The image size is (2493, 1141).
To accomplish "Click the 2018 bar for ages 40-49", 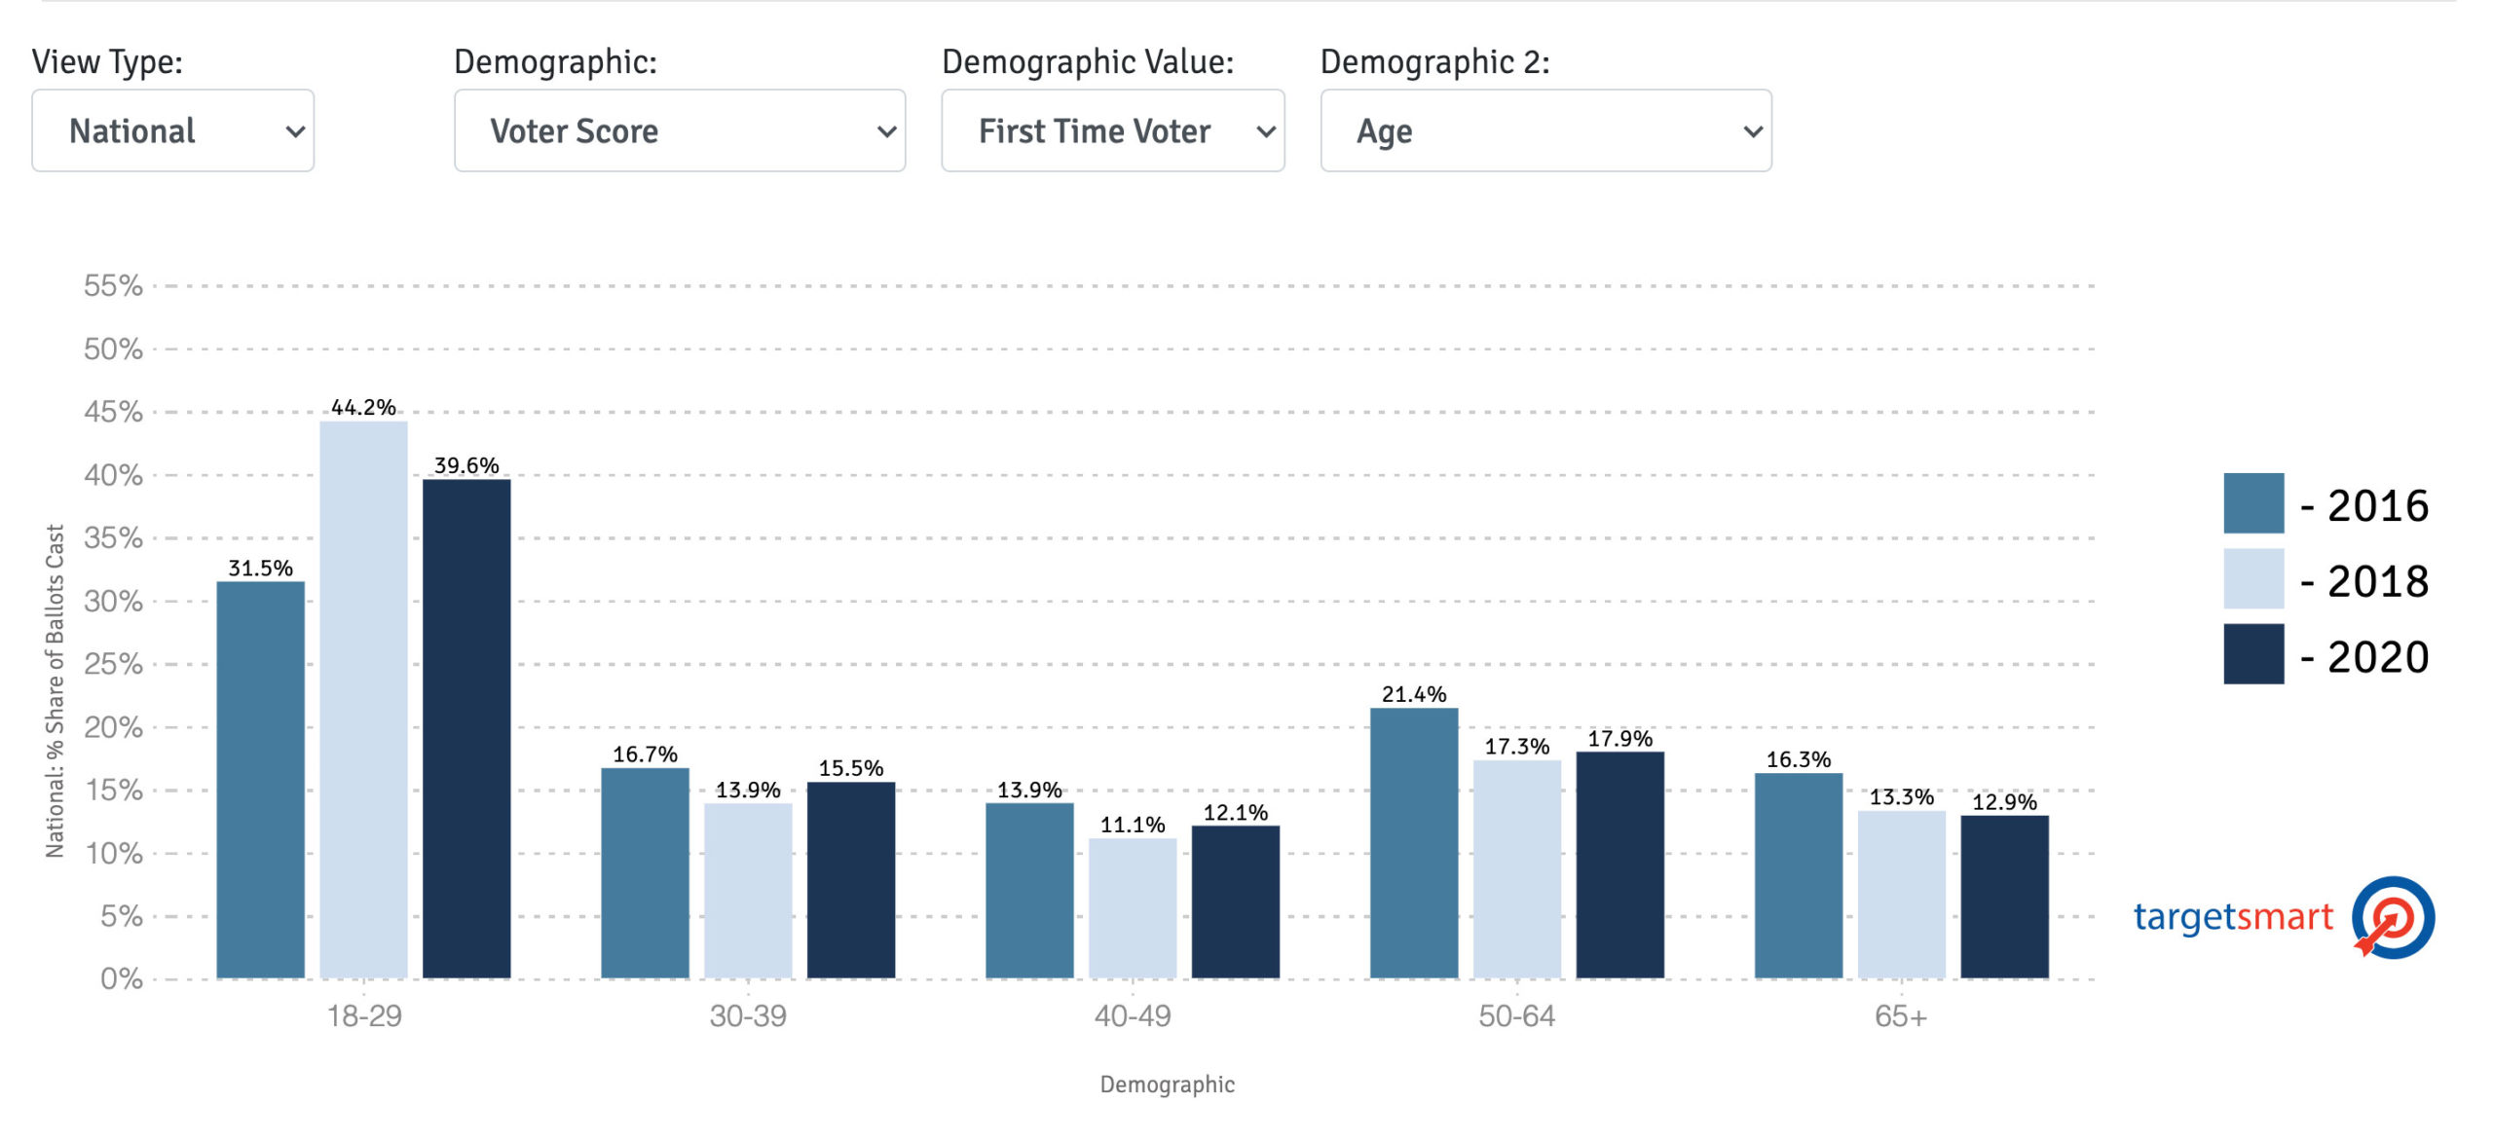I will click(1132, 907).
